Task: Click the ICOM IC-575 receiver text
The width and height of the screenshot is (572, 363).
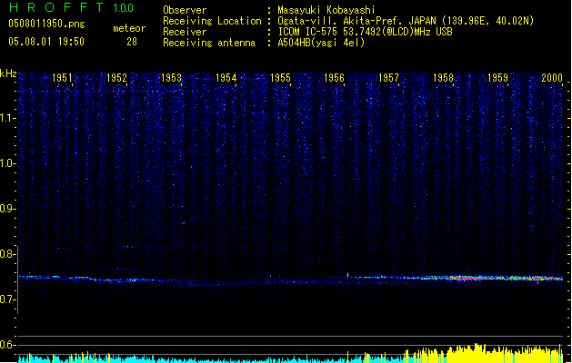Action: coord(366,32)
